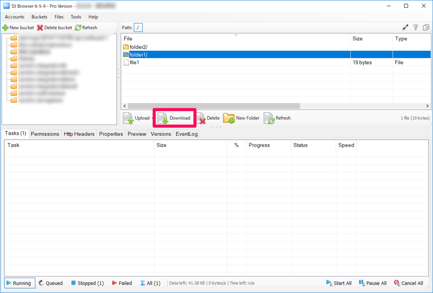This screenshot has width=433, height=293.
Task: Refresh the file list
Action: tap(277, 118)
